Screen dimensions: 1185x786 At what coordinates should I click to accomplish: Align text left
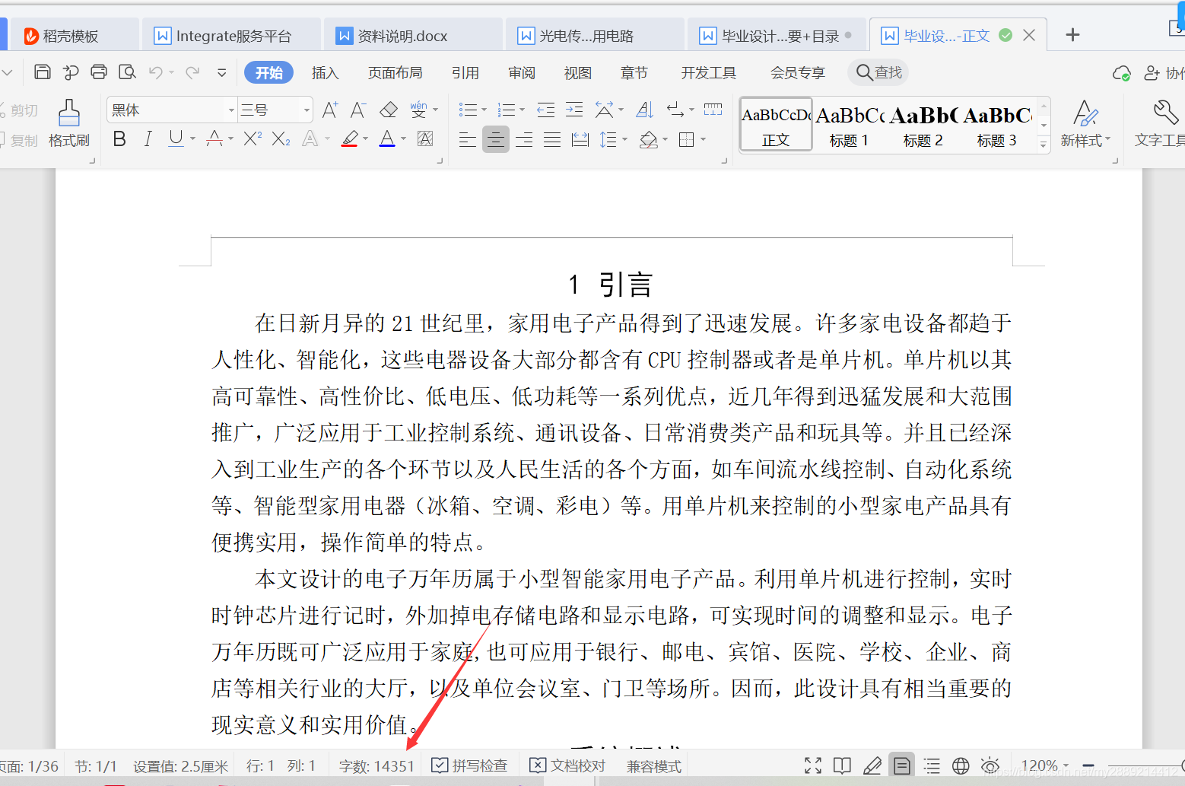pos(468,139)
